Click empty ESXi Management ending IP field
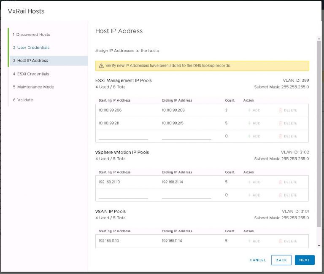Viewport: 324px width, 274px height. (x=186, y=136)
